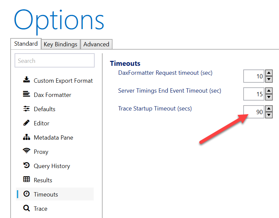Viewport: 279px width, 218px height.
Task: Open Defaults via the sliders icon
Action: [27, 109]
